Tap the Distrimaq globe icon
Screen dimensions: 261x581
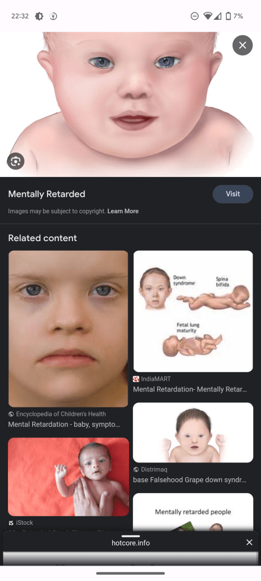(x=136, y=469)
